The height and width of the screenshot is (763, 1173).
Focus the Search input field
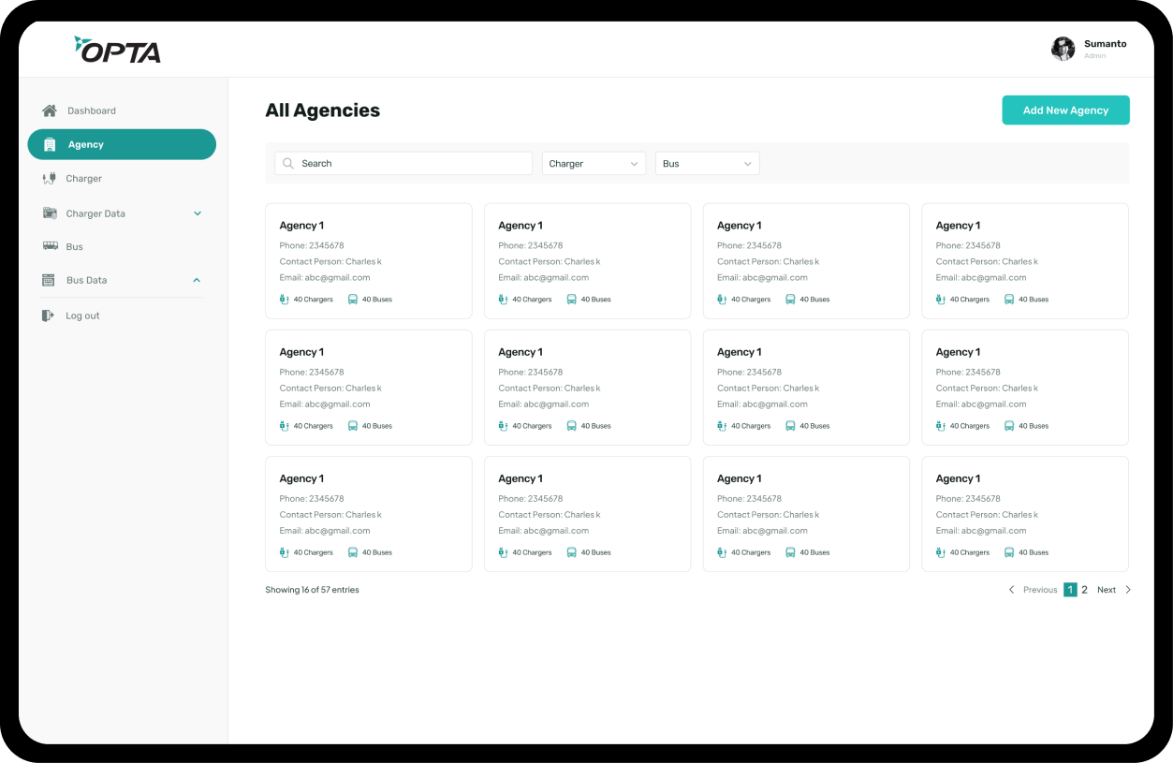[403, 163]
